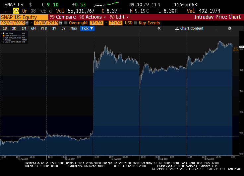Image resolution: width=244 pixels, height=176 pixels.
Task: Click the High on 02/08 legend row
Action: (x=14, y=38)
